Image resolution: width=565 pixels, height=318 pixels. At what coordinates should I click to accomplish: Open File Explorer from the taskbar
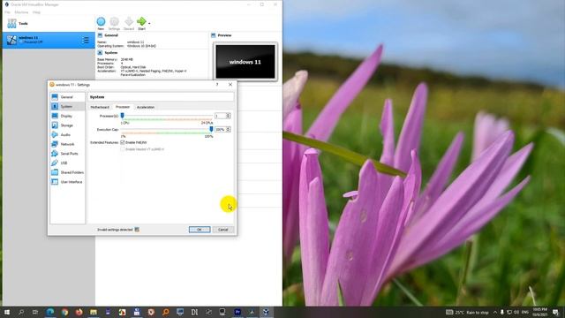point(94,312)
